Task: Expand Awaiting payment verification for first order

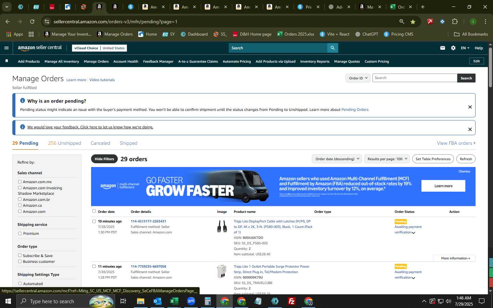Action: coord(413,233)
